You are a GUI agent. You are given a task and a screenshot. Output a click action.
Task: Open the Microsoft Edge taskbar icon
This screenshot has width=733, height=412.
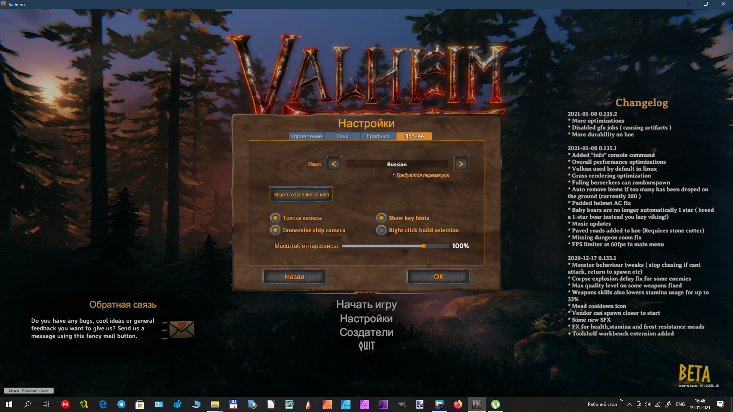point(103,404)
